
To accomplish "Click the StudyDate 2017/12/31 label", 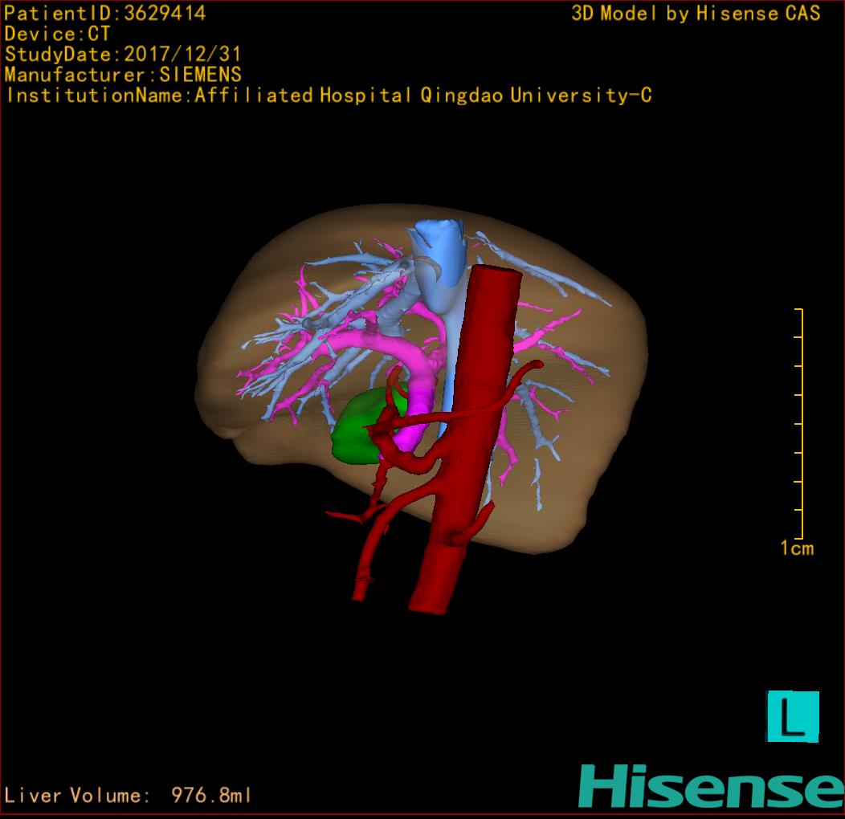I will (123, 55).
